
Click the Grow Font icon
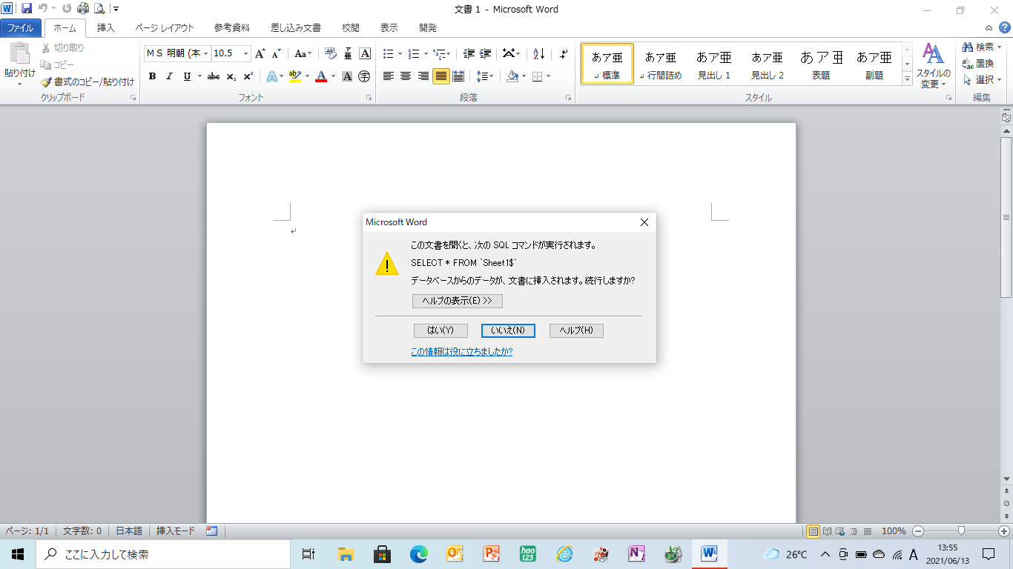point(260,53)
